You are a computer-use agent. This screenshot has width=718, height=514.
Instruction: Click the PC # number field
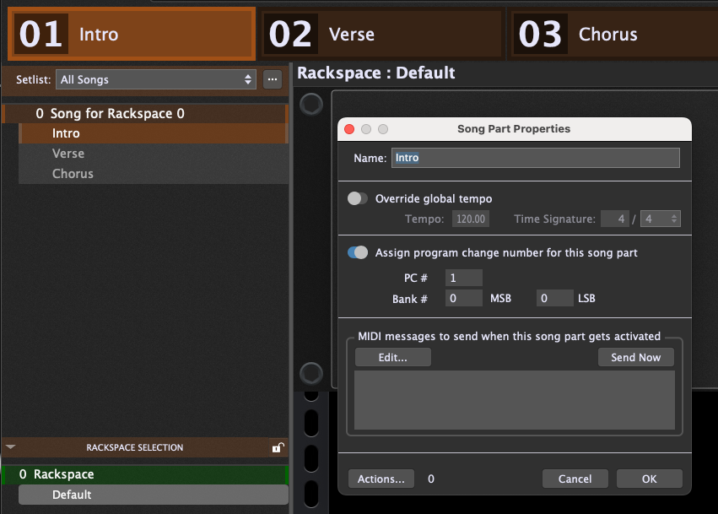tap(463, 278)
